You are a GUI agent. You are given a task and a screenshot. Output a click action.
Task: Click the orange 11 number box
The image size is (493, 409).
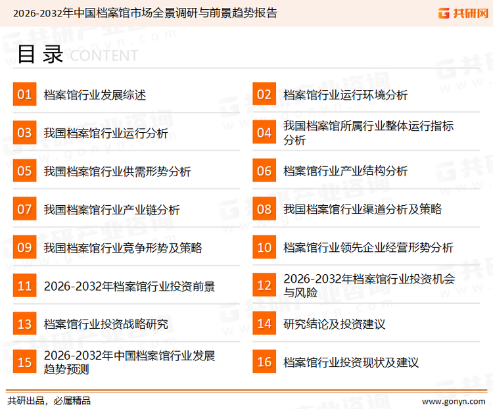tap(24, 285)
